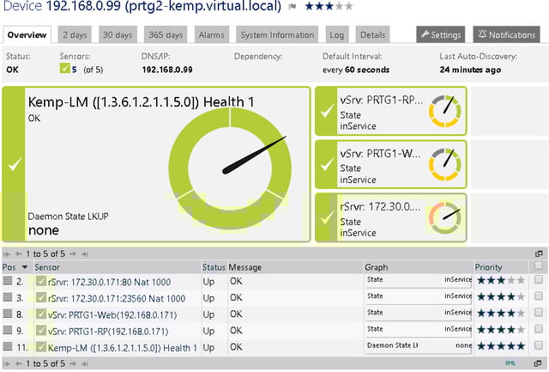Set priority stars for rSrvr 172.30.0.171:23560 row

click(x=501, y=296)
